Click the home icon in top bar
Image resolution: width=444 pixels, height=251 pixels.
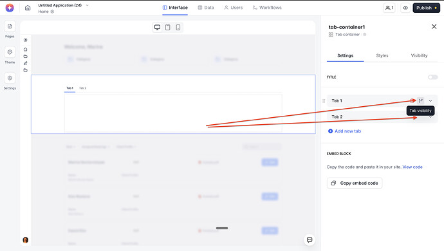(28, 8)
